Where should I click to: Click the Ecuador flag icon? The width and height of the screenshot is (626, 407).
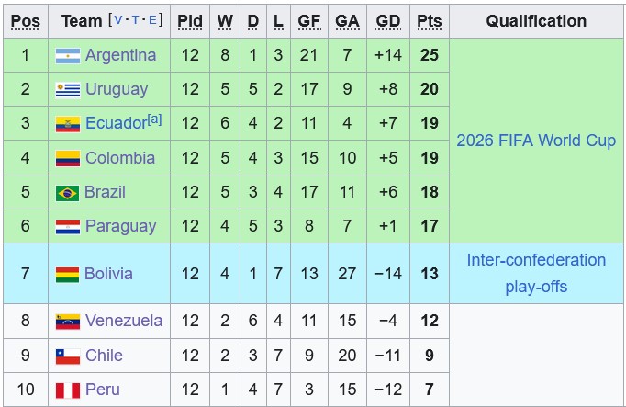point(68,124)
